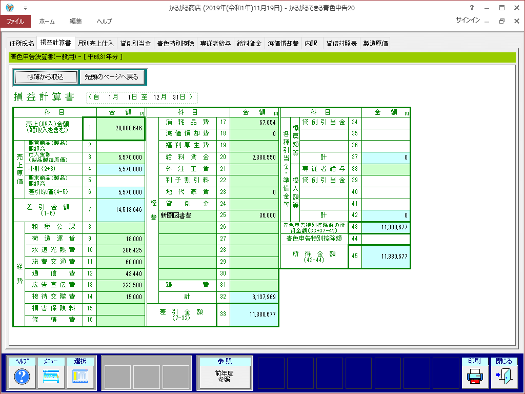
Task: Click 旅費交通費 amount 60,000
Action: (x=121, y=262)
